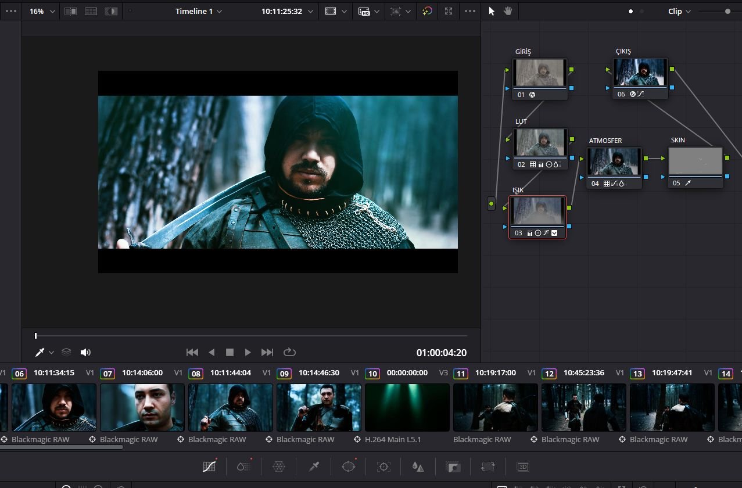This screenshot has height=488, width=742.
Task: Select the pointer tool in node editor
Action: tap(492, 11)
